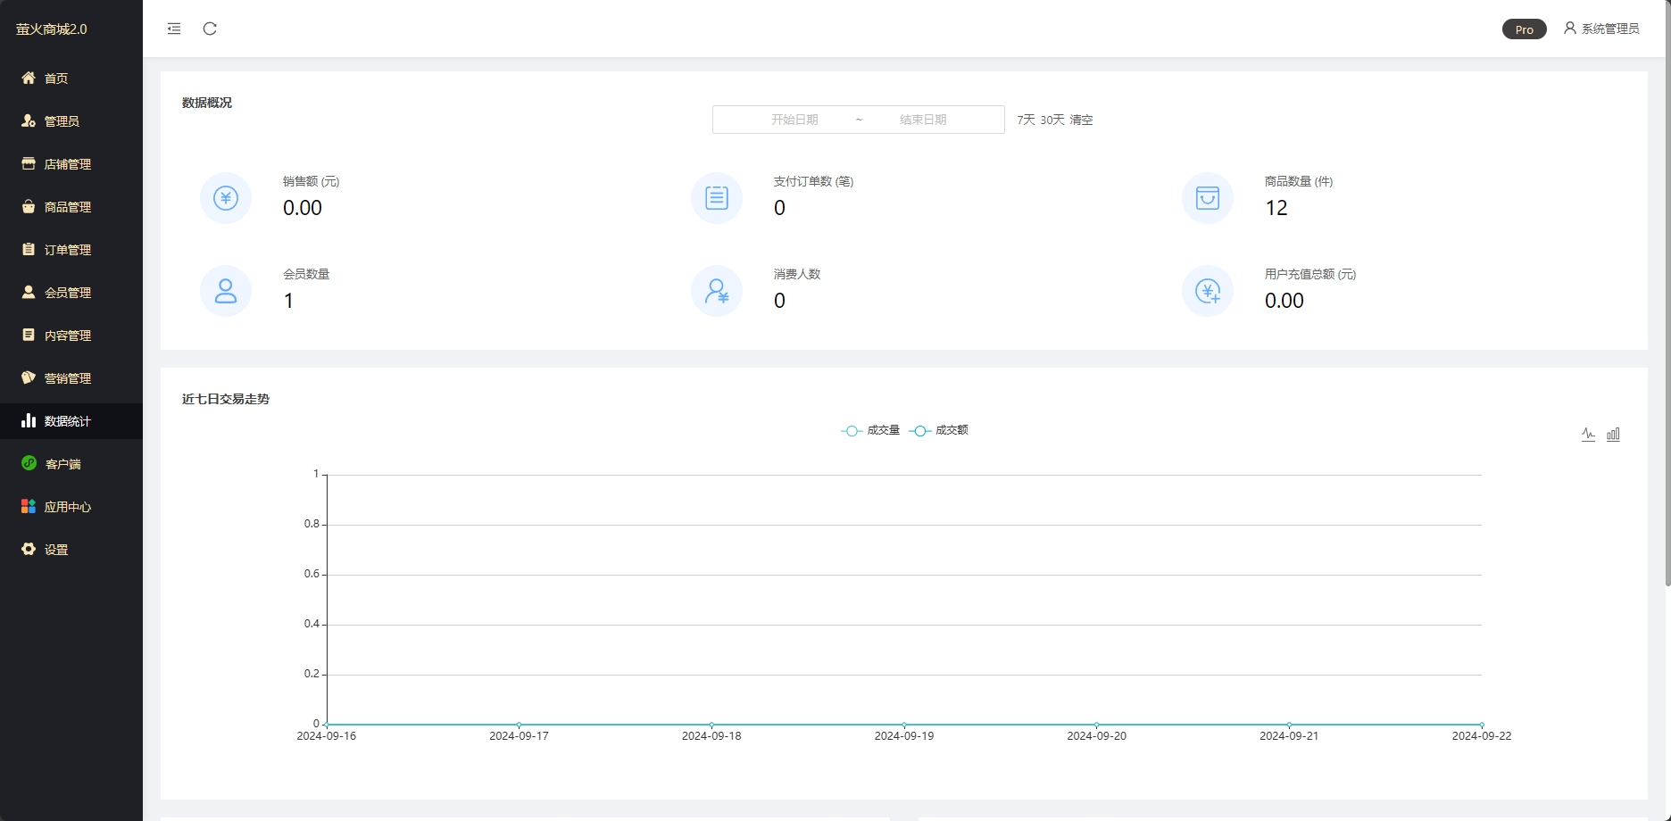Click the user avatar icon beside 系统管理员
Viewport: 1671px width, 821px height.
coord(1569,29)
